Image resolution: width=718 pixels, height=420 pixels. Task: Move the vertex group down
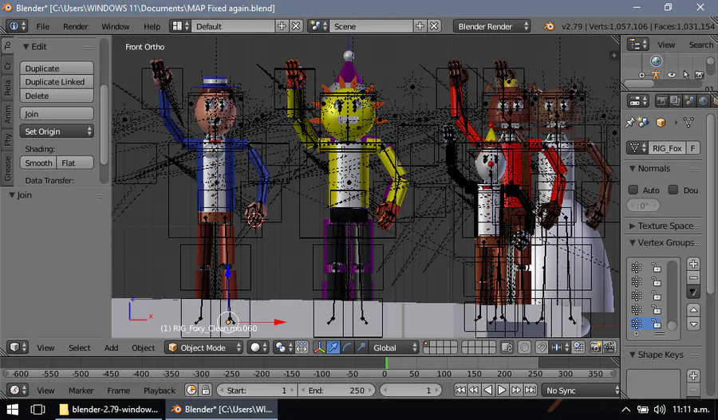[693, 324]
